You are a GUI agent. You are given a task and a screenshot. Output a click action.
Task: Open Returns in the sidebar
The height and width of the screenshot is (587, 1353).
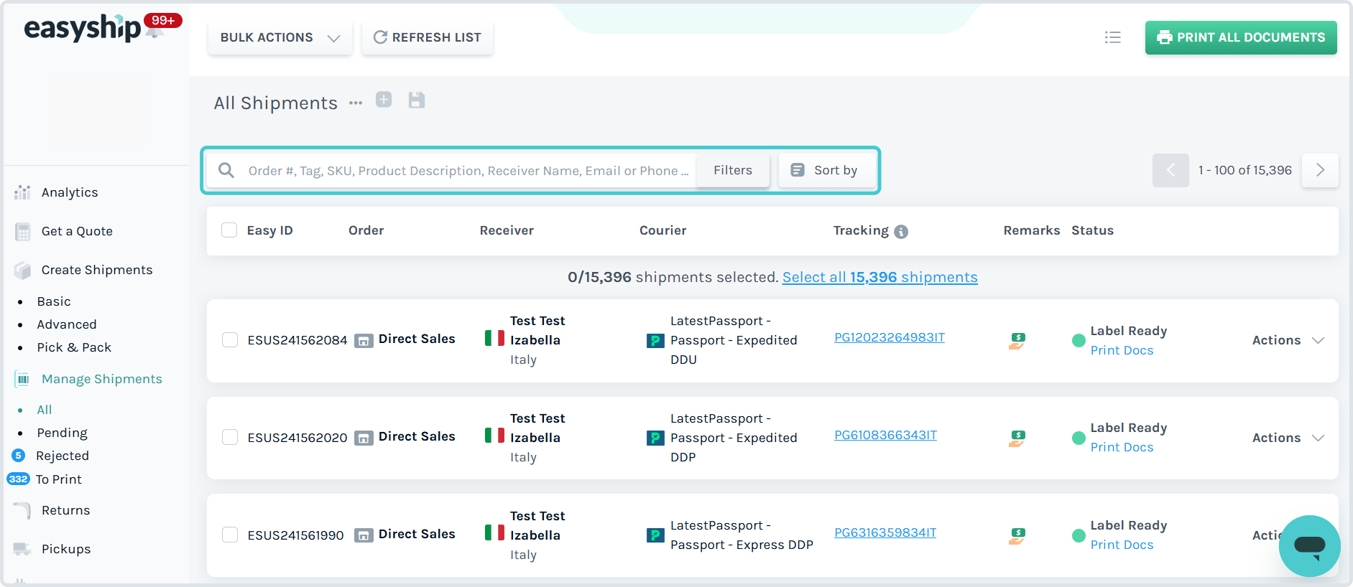[x=66, y=510]
